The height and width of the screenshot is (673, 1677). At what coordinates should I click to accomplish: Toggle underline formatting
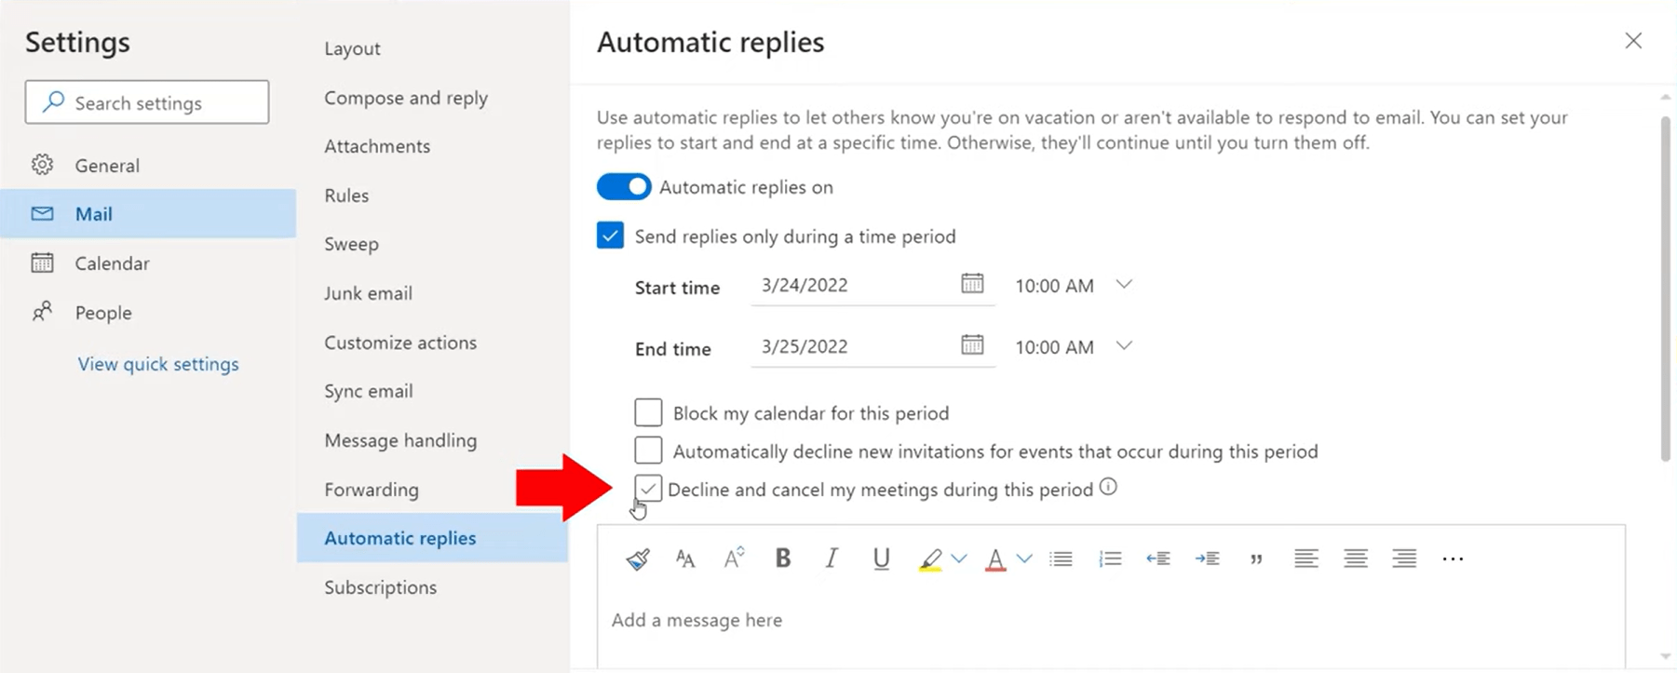[x=881, y=559]
